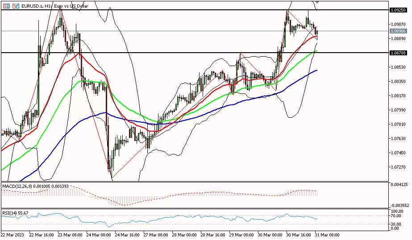Click the 1.07630 price scale value
The image size is (412, 240).
[398, 138]
